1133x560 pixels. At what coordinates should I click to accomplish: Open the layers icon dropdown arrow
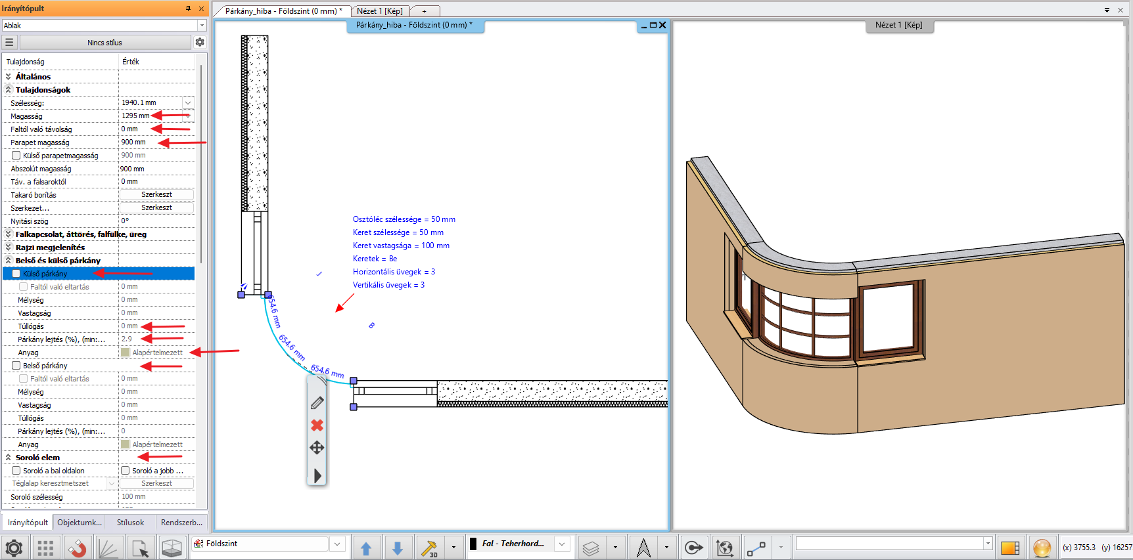point(615,547)
